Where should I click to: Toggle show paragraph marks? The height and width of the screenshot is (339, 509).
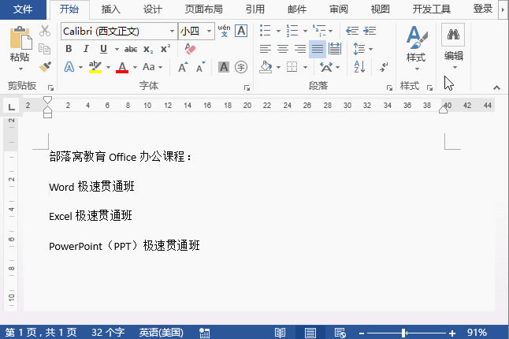coord(384,67)
